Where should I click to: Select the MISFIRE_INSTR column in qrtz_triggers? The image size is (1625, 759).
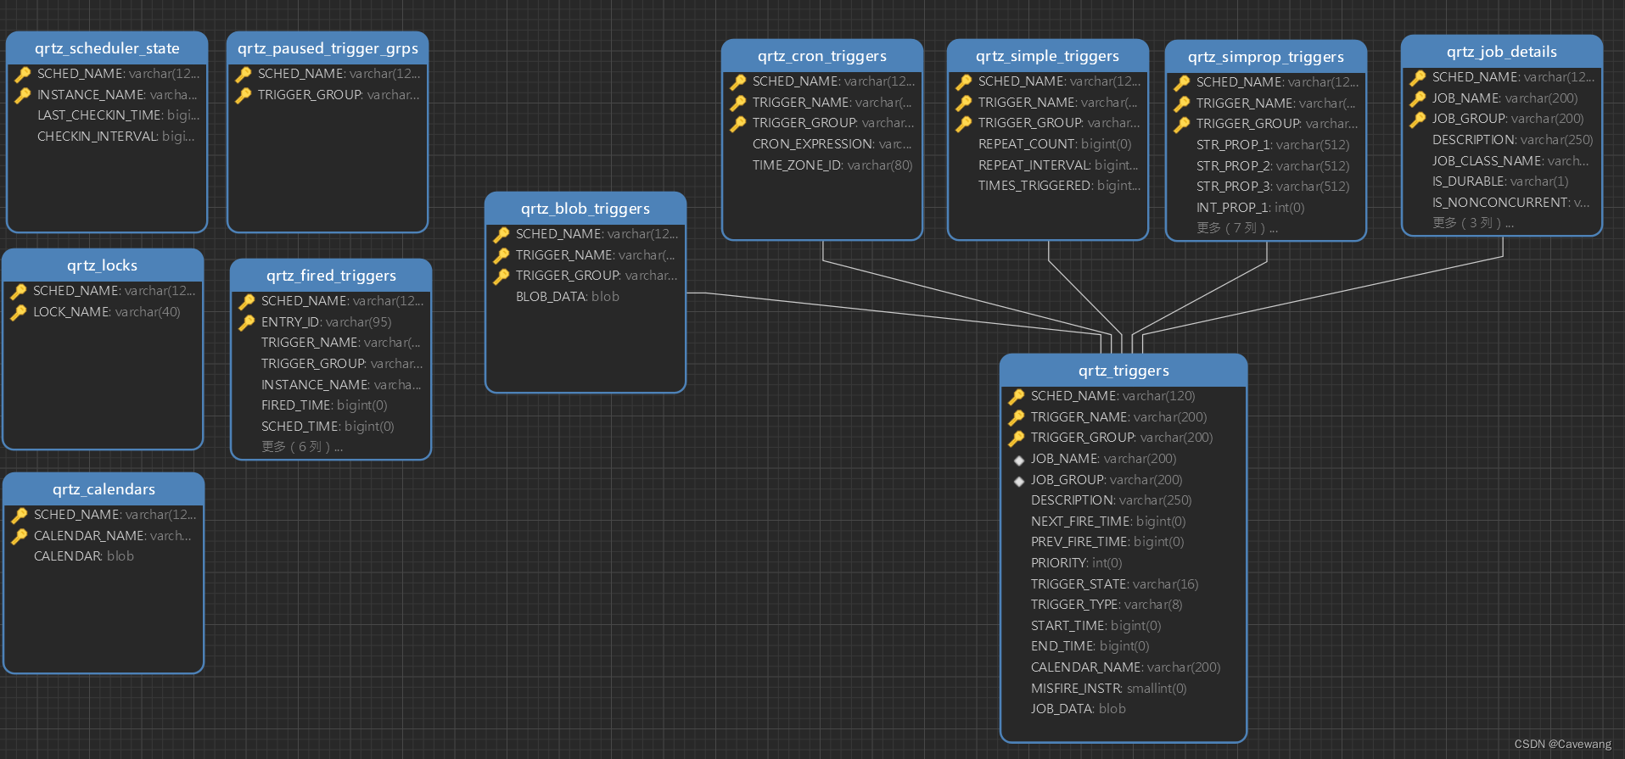(x=1107, y=689)
